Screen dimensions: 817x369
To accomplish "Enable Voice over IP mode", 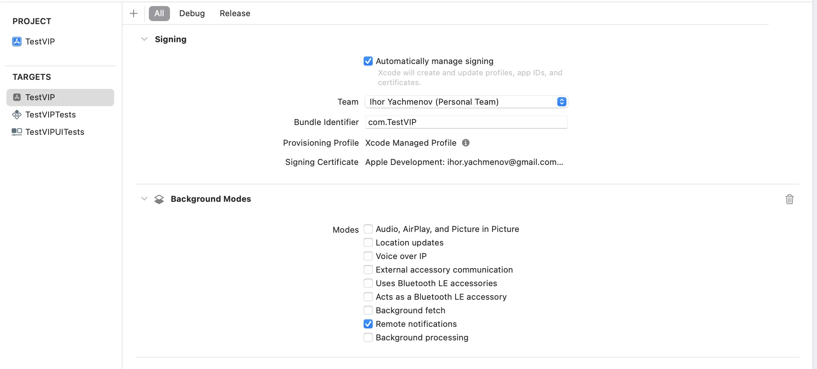I will pyautogui.click(x=368, y=256).
